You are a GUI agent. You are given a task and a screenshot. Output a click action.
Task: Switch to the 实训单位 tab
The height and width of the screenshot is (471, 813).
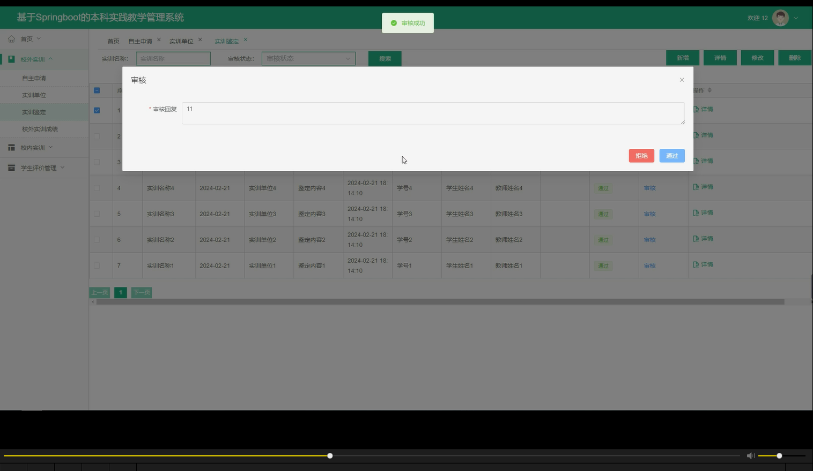point(182,40)
